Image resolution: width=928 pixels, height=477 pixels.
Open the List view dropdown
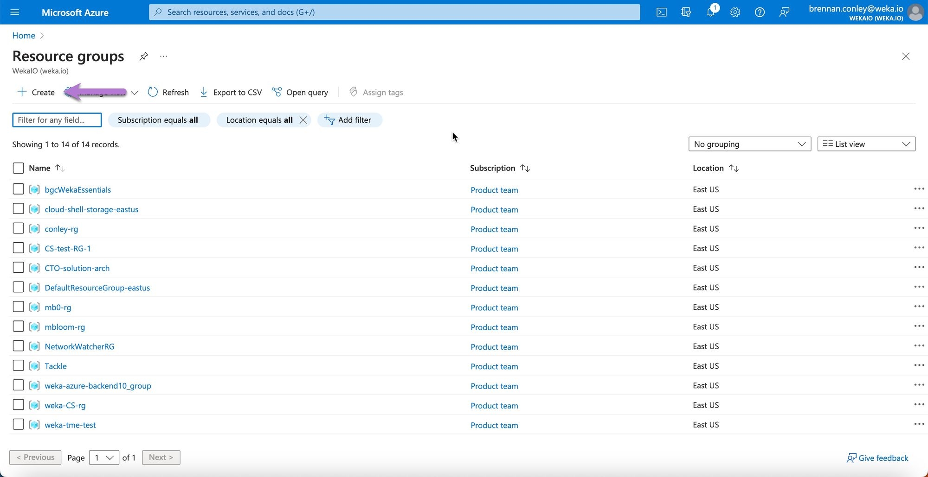(866, 144)
